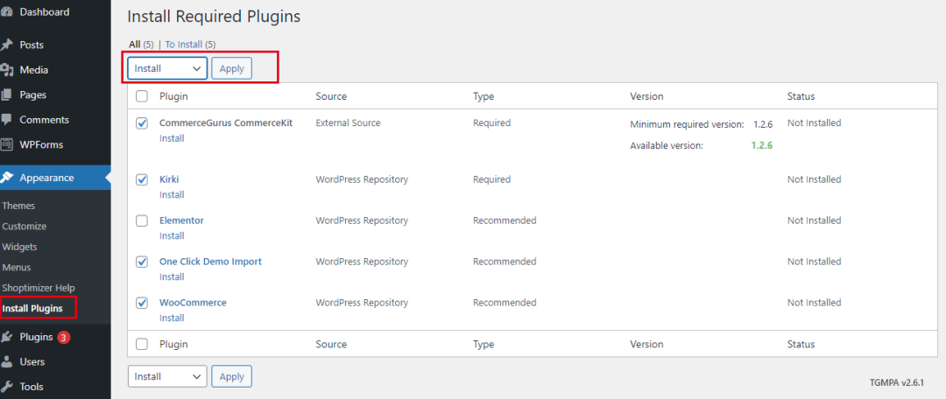Click the Appearance paintbrush icon

click(6, 178)
